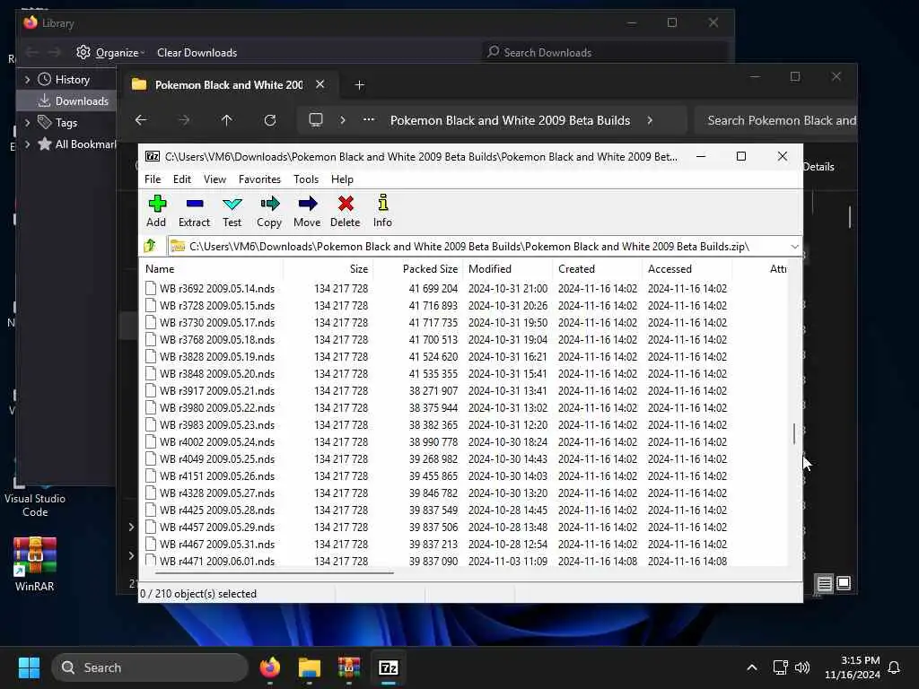Image resolution: width=919 pixels, height=689 pixels.
Task: Sort by the Modified column header
Action: pyautogui.click(x=508, y=269)
